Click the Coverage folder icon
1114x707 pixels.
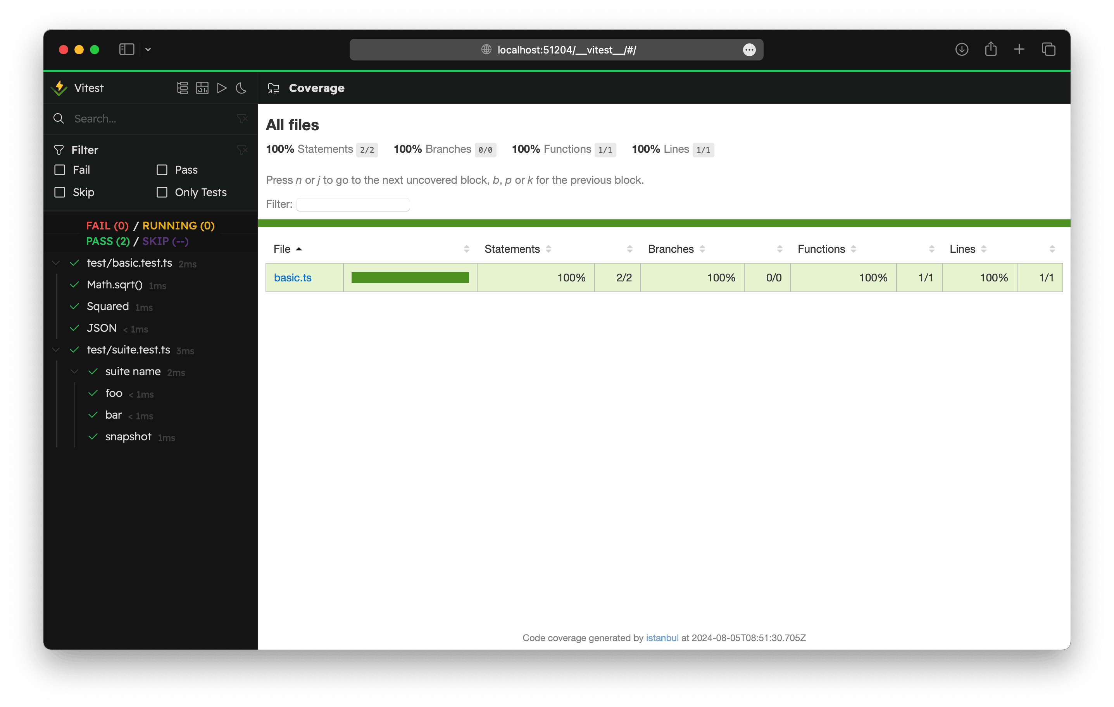[273, 88]
